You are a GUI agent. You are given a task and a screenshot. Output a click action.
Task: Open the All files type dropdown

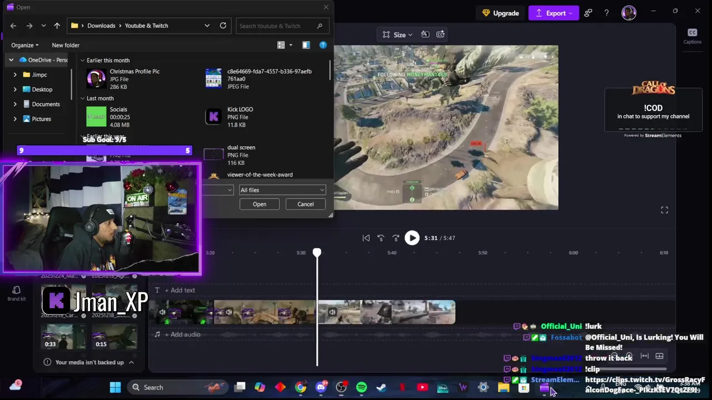pos(282,190)
